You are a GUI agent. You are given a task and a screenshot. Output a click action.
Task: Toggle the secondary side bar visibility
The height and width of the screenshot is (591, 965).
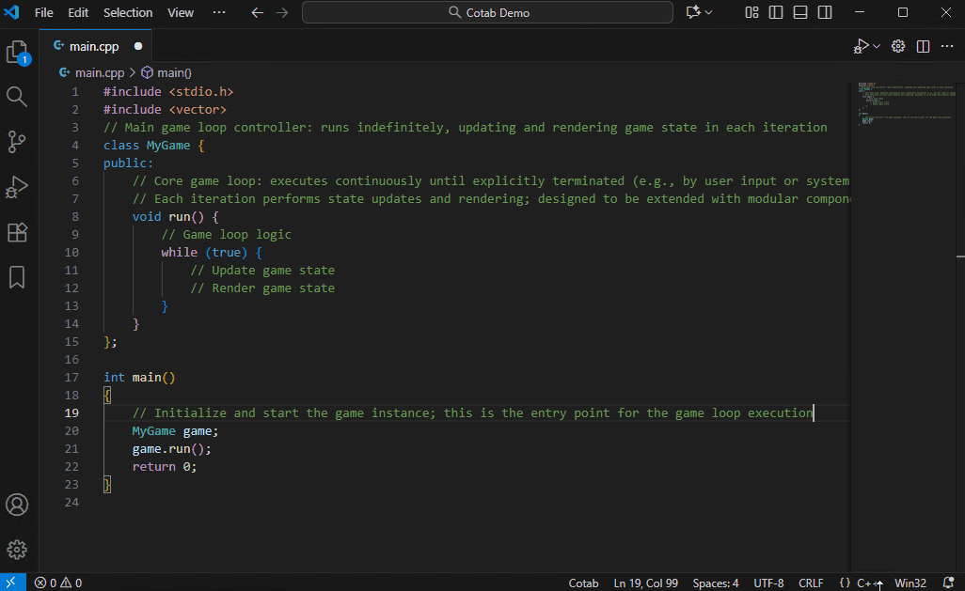(825, 13)
